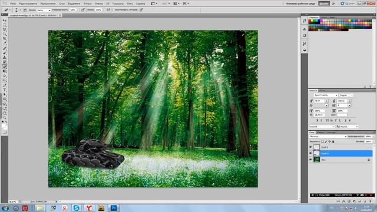Select the Gradient tool
This screenshot has width=377, height=212.
coord(5,71)
